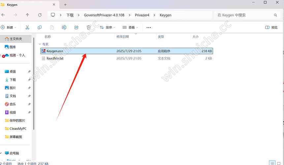Open CleanMyPC folder in sidebar
The image size is (284, 165).
pyautogui.click(x=16, y=129)
